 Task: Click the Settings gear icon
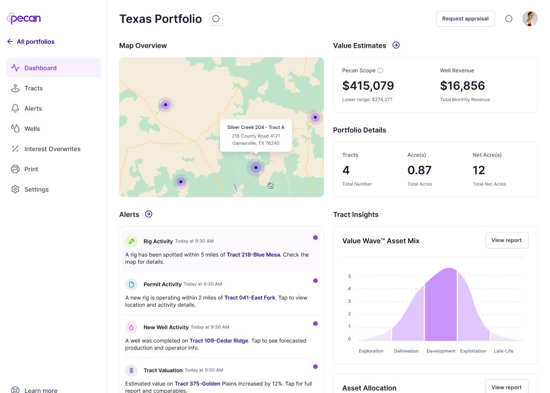point(15,189)
